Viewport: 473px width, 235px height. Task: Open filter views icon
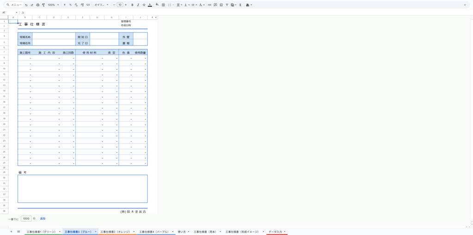(x=233, y=5)
